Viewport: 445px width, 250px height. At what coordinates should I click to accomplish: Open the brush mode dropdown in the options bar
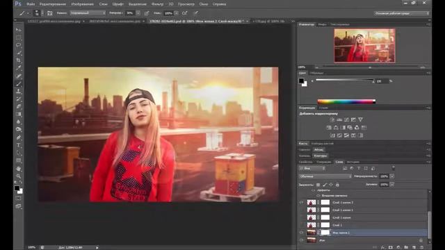click(x=88, y=13)
